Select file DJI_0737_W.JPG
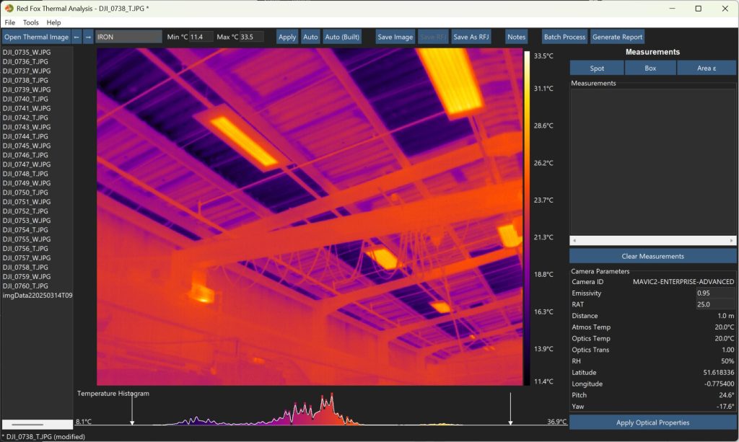This screenshot has height=442, width=739. point(27,71)
